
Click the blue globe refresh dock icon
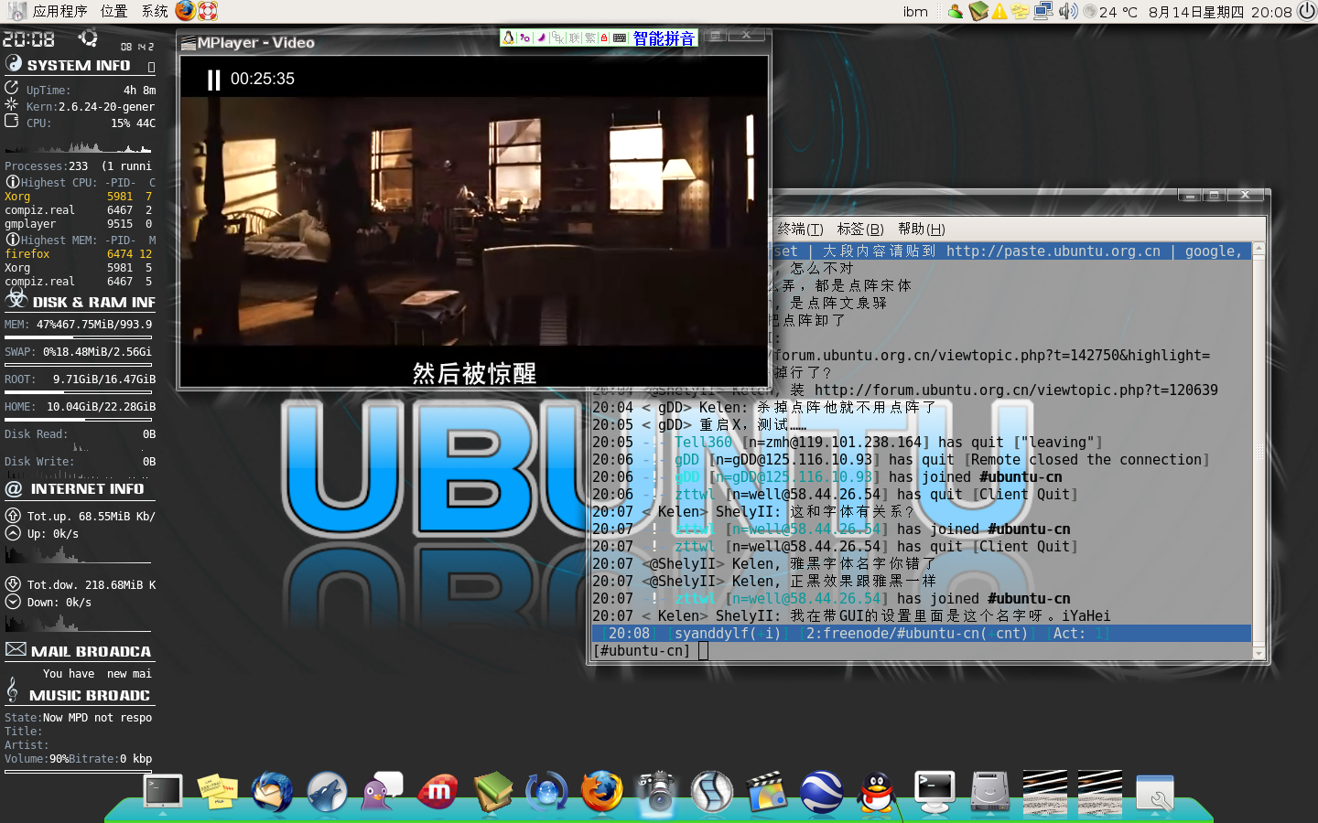point(547,792)
